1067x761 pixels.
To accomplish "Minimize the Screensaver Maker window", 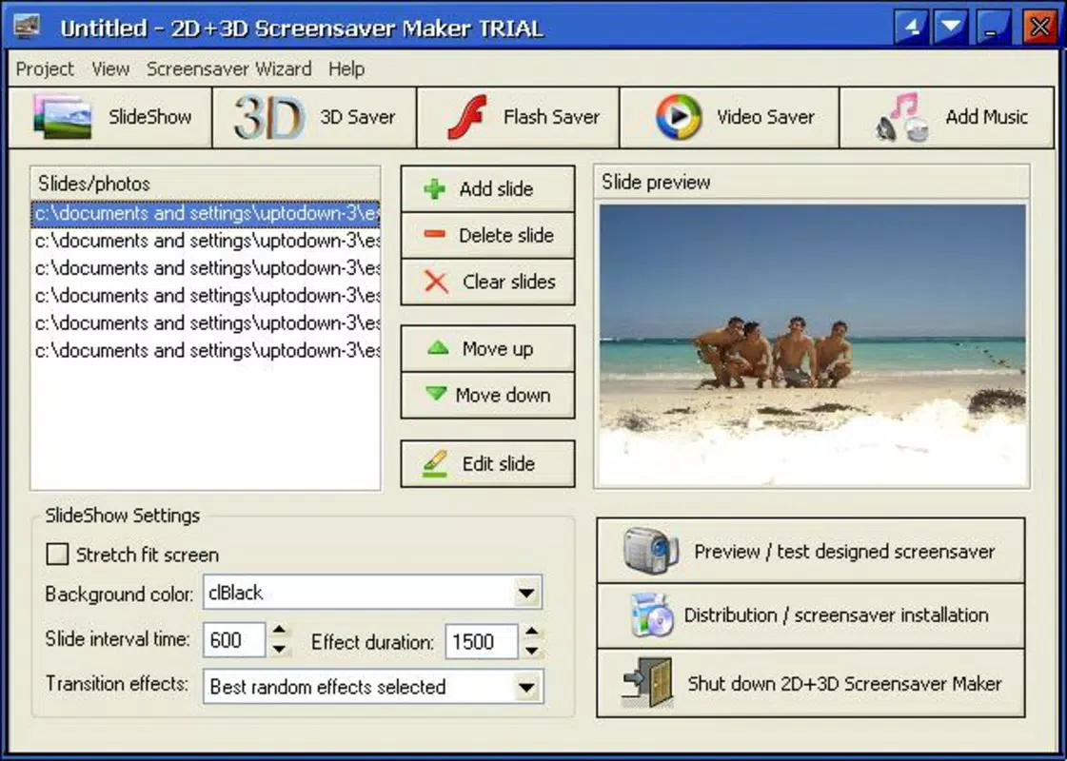I will (993, 28).
